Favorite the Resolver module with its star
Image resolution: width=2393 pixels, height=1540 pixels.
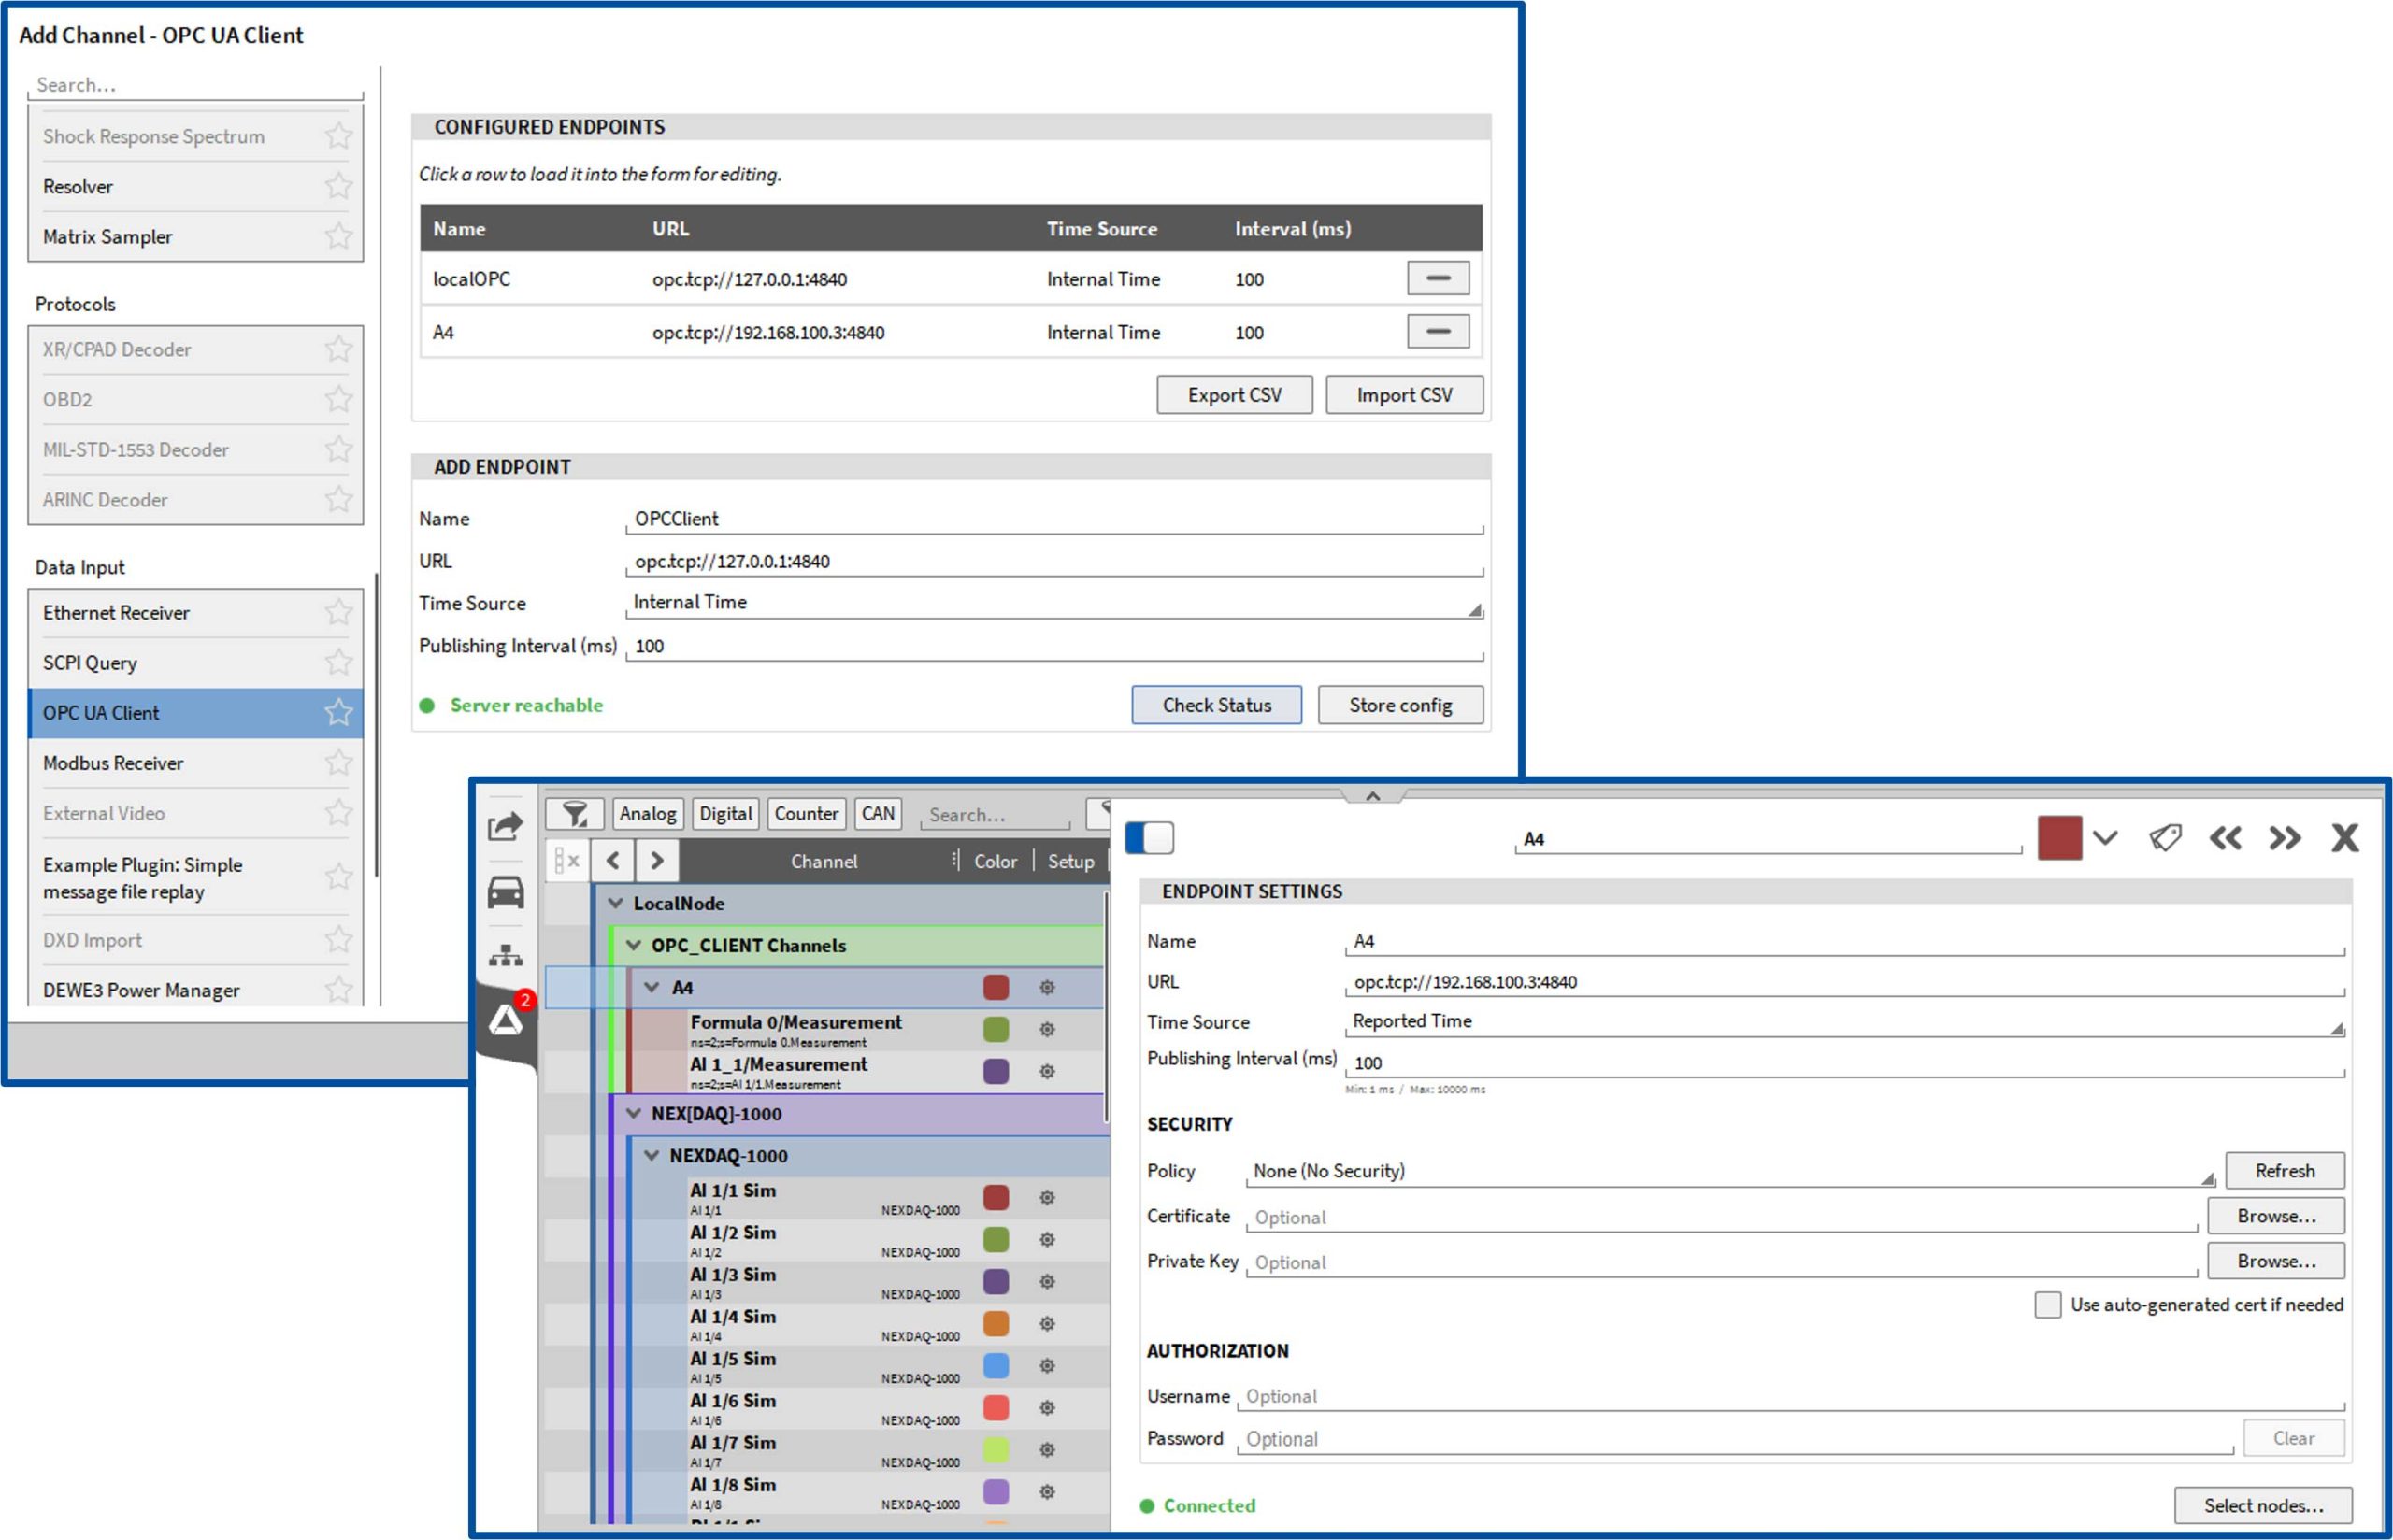pyautogui.click(x=339, y=186)
